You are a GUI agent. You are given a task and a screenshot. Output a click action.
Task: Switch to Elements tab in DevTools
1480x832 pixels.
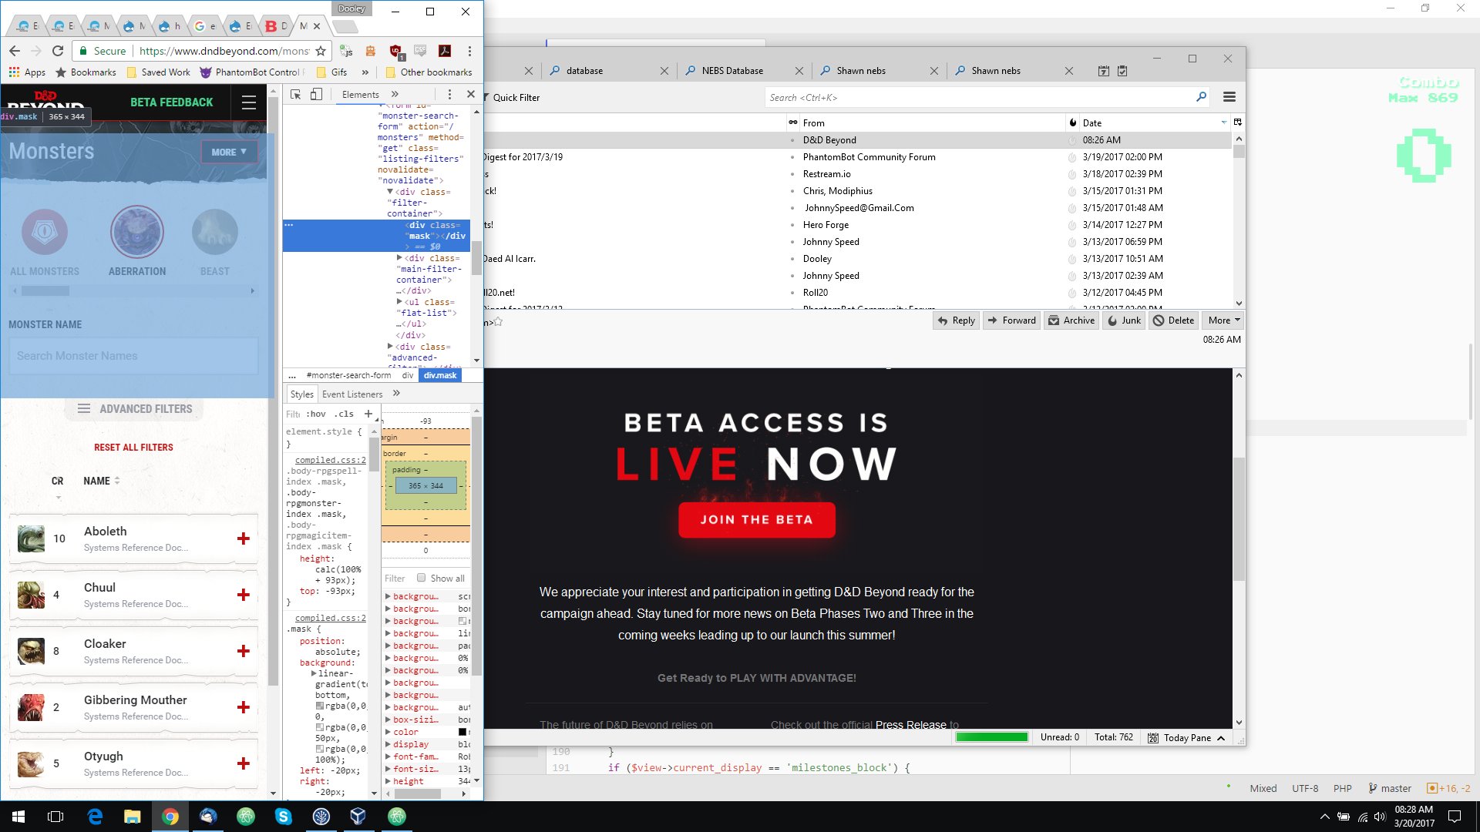(x=360, y=94)
